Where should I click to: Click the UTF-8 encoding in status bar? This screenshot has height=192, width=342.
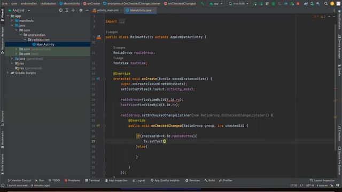[x=309, y=186]
